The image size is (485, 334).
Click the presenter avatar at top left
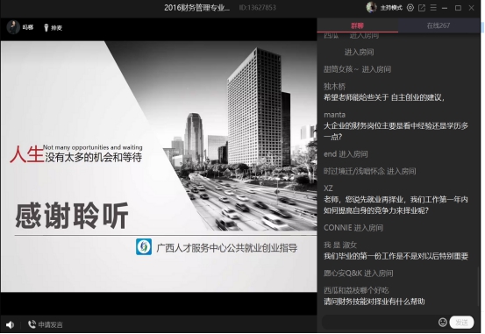13,27
